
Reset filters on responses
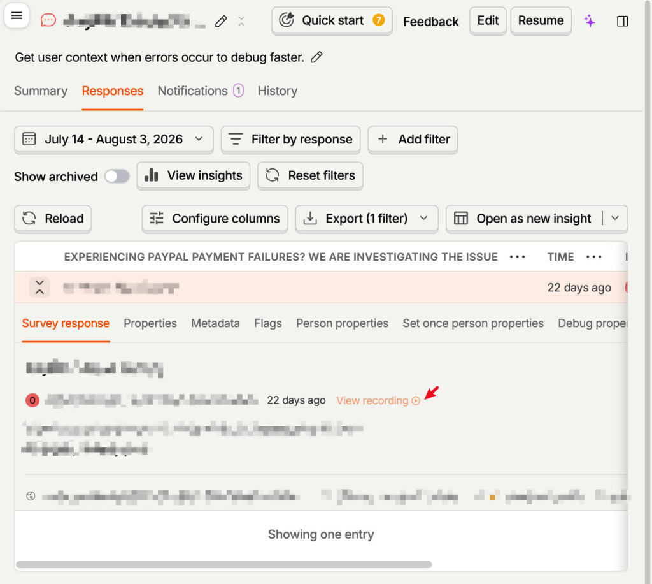point(310,175)
